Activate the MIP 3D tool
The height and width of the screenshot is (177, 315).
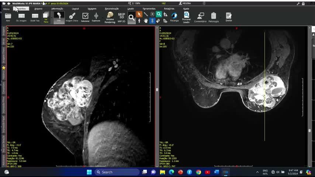(121, 17)
